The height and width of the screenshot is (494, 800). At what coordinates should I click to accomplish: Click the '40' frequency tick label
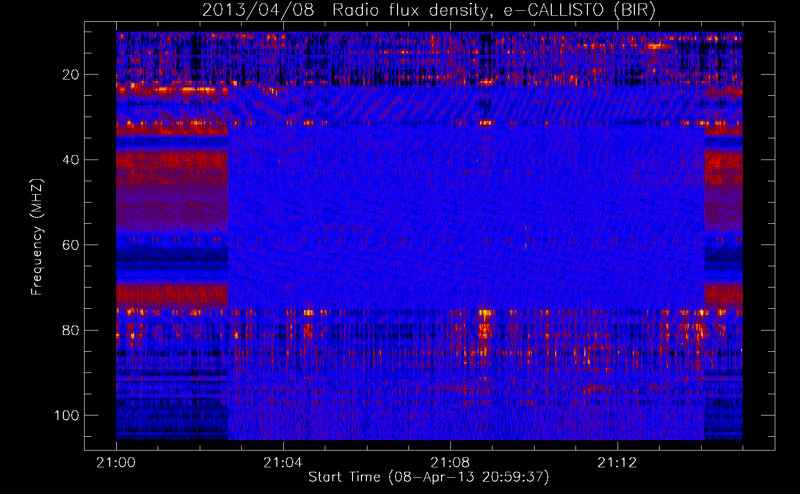[x=71, y=160]
